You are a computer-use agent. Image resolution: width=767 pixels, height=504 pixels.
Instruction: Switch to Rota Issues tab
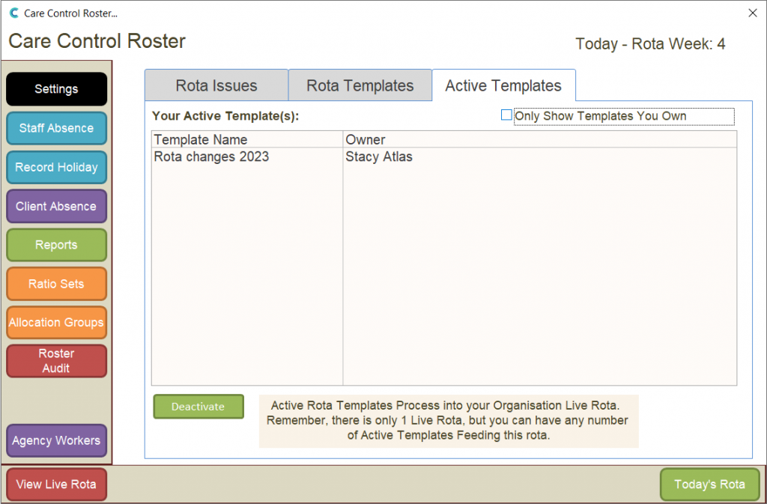(216, 85)
